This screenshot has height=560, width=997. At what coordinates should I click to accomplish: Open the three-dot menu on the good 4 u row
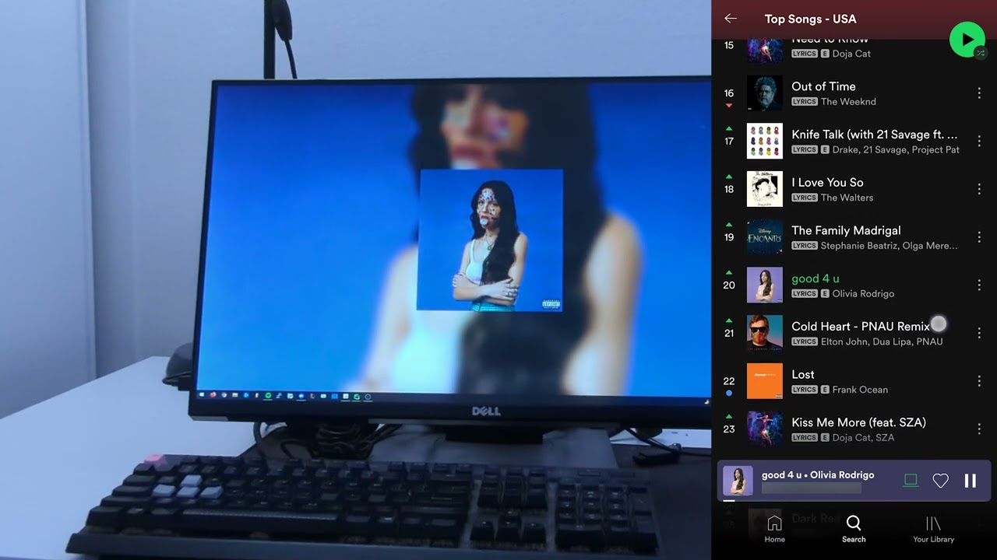[979, 285]
